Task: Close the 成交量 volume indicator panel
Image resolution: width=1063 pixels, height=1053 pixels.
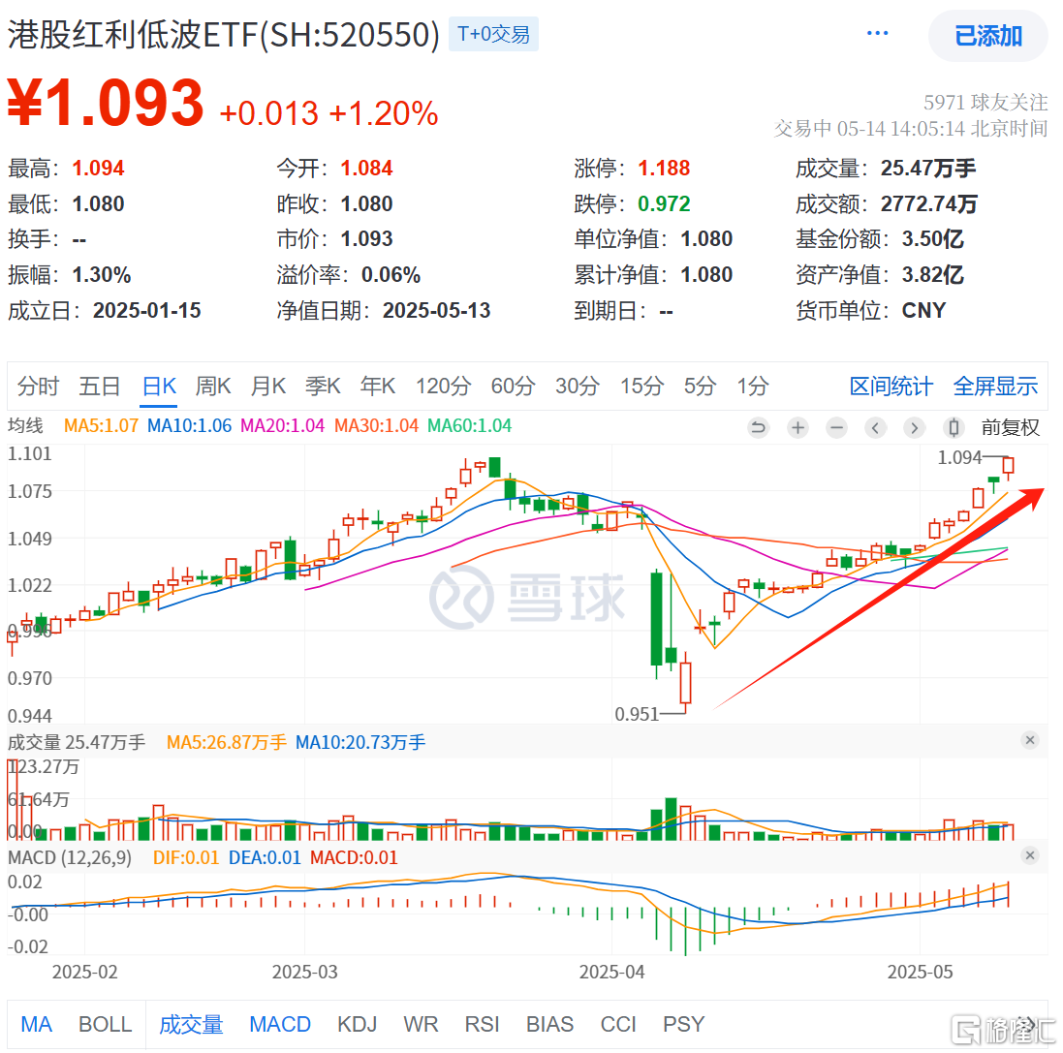Action: (1030, 740)
